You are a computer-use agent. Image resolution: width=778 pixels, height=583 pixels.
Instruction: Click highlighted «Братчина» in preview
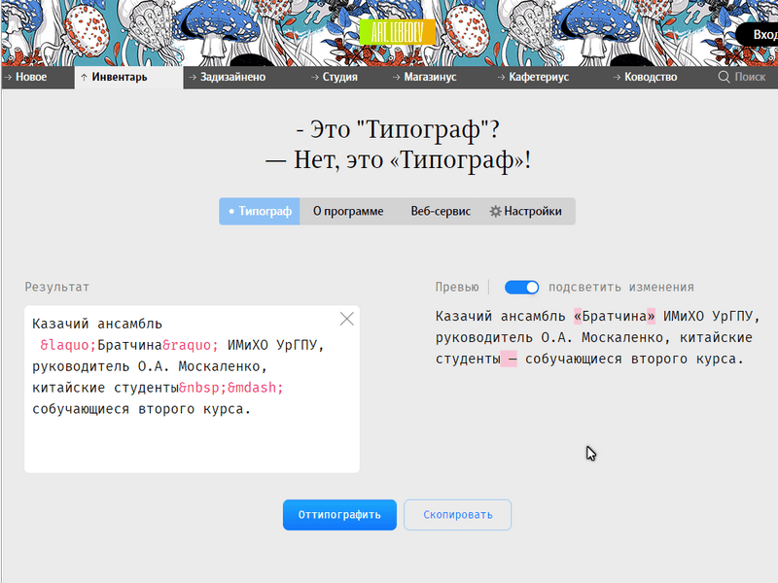tap(615, 316)
